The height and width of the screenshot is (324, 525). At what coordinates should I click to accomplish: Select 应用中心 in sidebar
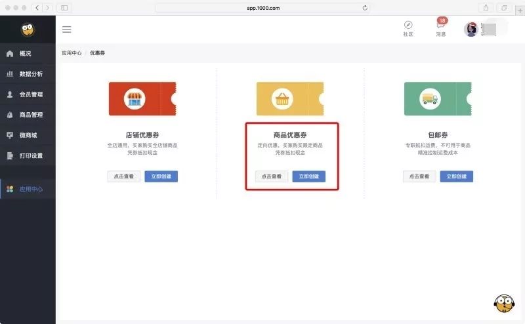click(28, 189)
